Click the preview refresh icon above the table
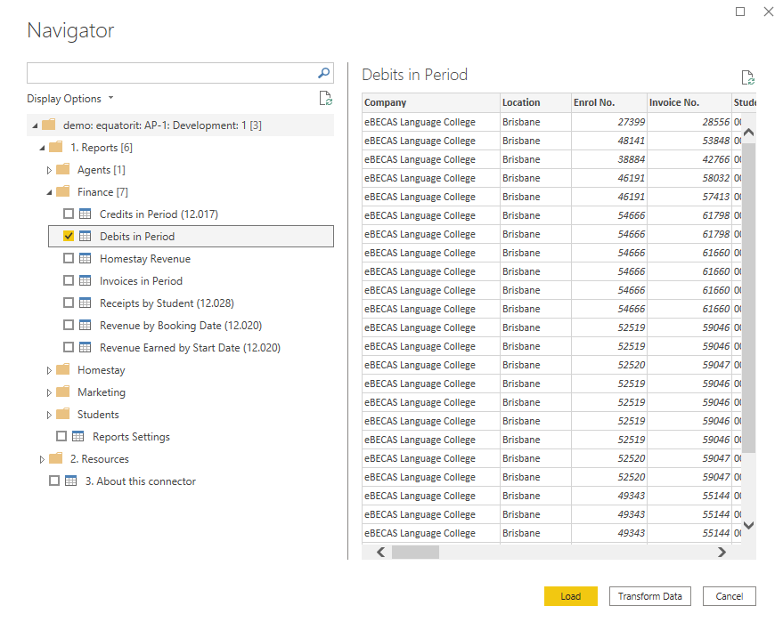The width and height of the screenshot is (783, 622). click(748, 78)
